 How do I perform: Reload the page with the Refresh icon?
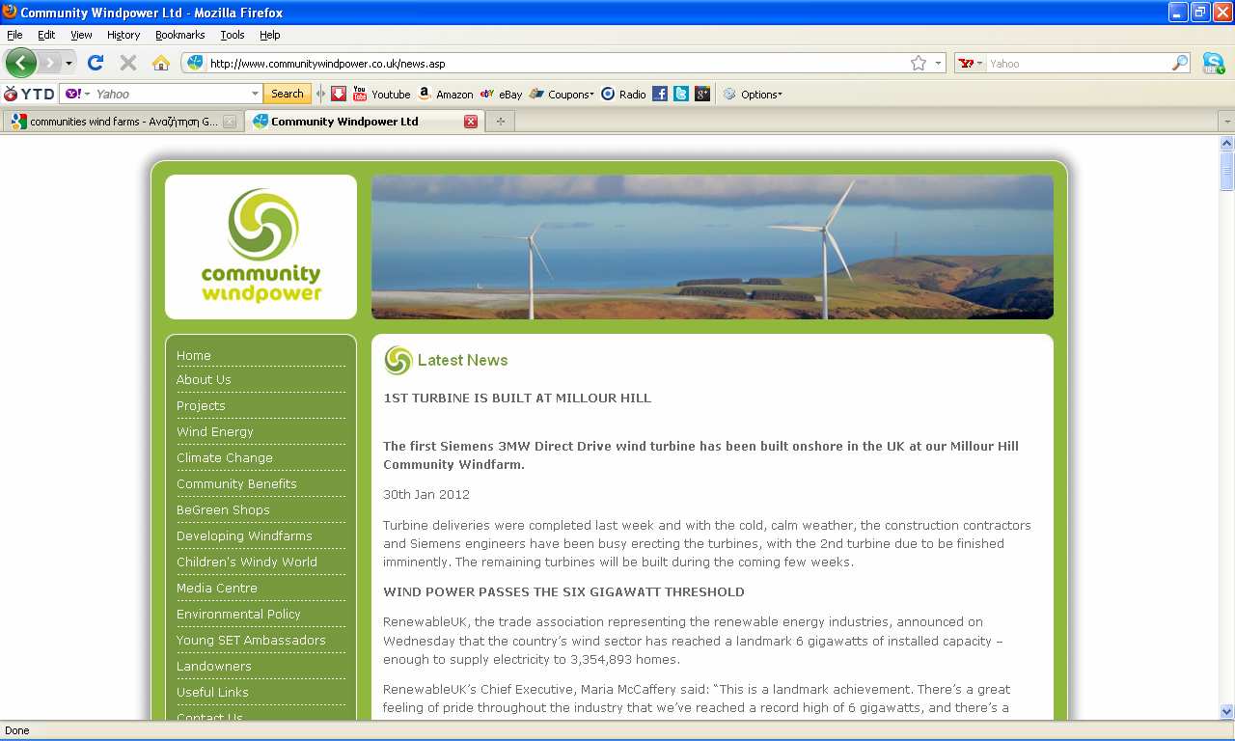[95, 63]
